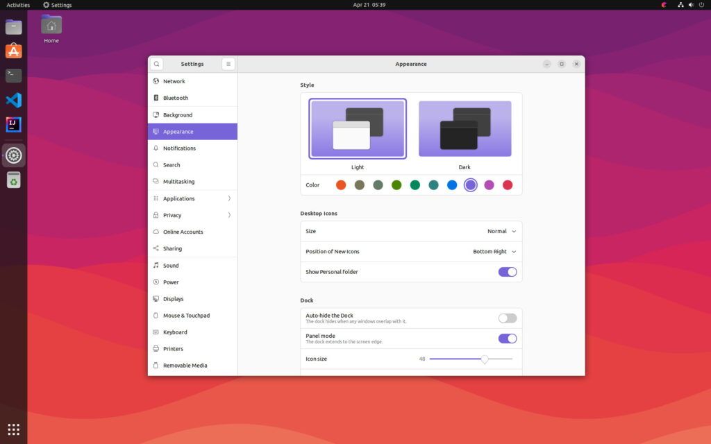Click Activities in the top bar
The height and width of the screenshot is (444, 711).
tap(18, 5)
